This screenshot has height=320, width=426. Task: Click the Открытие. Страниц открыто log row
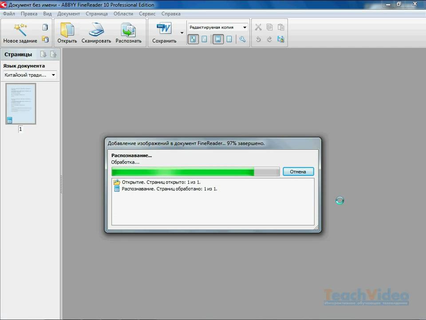coord(161,182)
